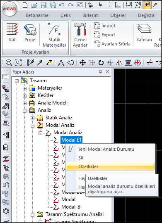The height and width of the screenshot is (223, 162).
Task: Open Statik Materyaller settings
Action: (x=55, y=35)
